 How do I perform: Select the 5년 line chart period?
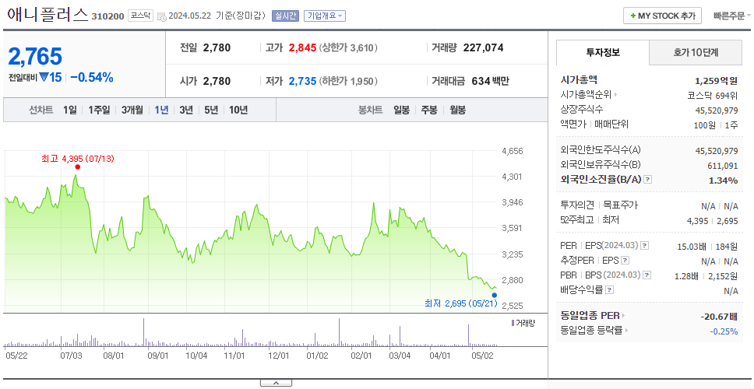[211, 110]
